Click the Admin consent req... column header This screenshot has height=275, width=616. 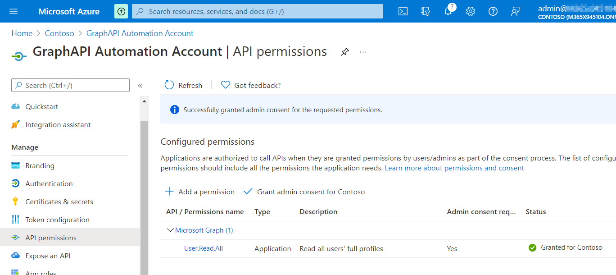[x=481, y=212]
